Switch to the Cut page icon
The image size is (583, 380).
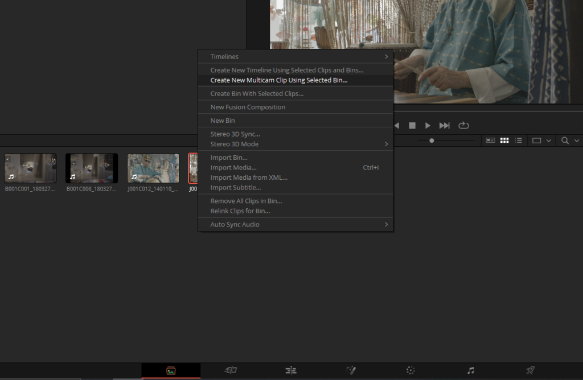pos(231,370)
